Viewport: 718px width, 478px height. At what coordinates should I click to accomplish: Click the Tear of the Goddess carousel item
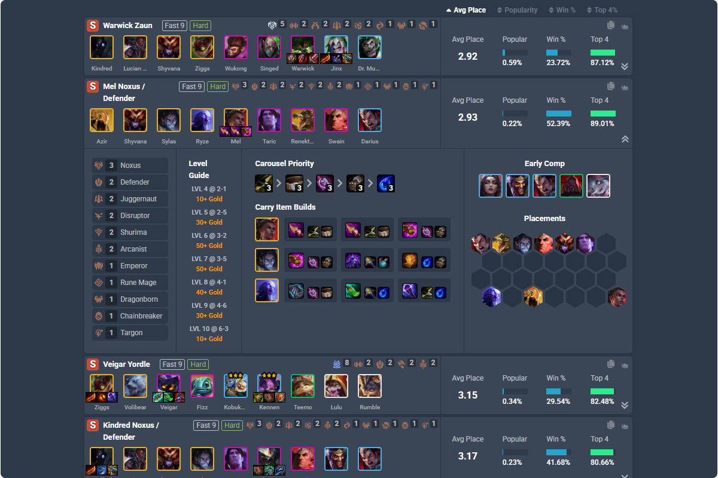click(x=386, y=183)
